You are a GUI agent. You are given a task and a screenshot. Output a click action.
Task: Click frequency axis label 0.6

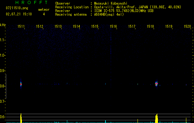point(2,117)
